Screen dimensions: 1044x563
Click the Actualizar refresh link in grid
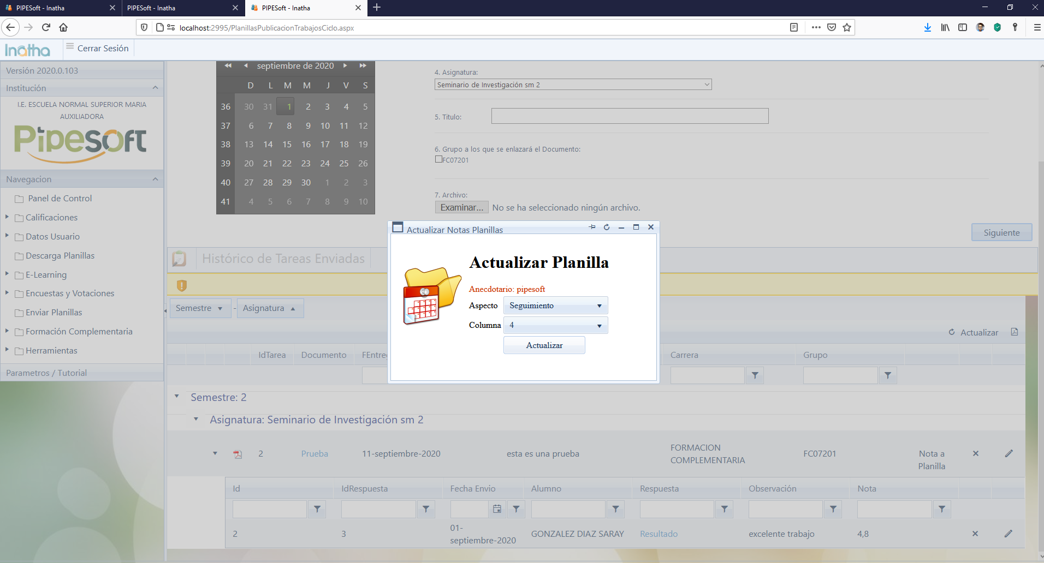pyautogui.click(x=974, y=332)
